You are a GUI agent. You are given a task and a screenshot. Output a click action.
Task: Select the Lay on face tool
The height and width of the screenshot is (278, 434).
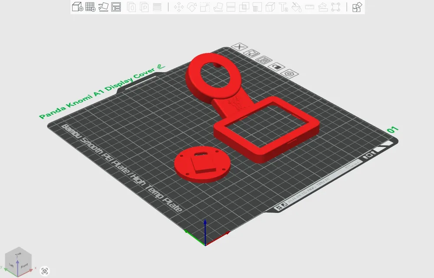[218, 7]
